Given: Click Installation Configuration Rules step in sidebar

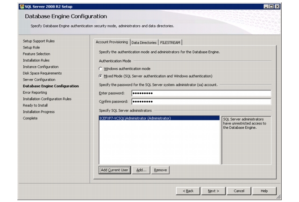Looking at the screenshot, I should pos(47,99).
